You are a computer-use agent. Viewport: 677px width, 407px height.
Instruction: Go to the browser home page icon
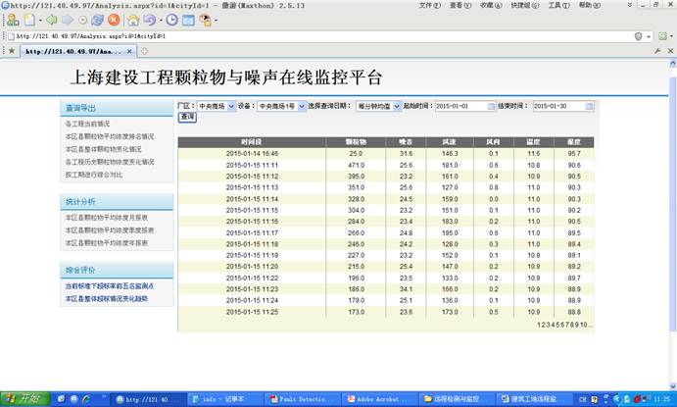click(133, 20)
